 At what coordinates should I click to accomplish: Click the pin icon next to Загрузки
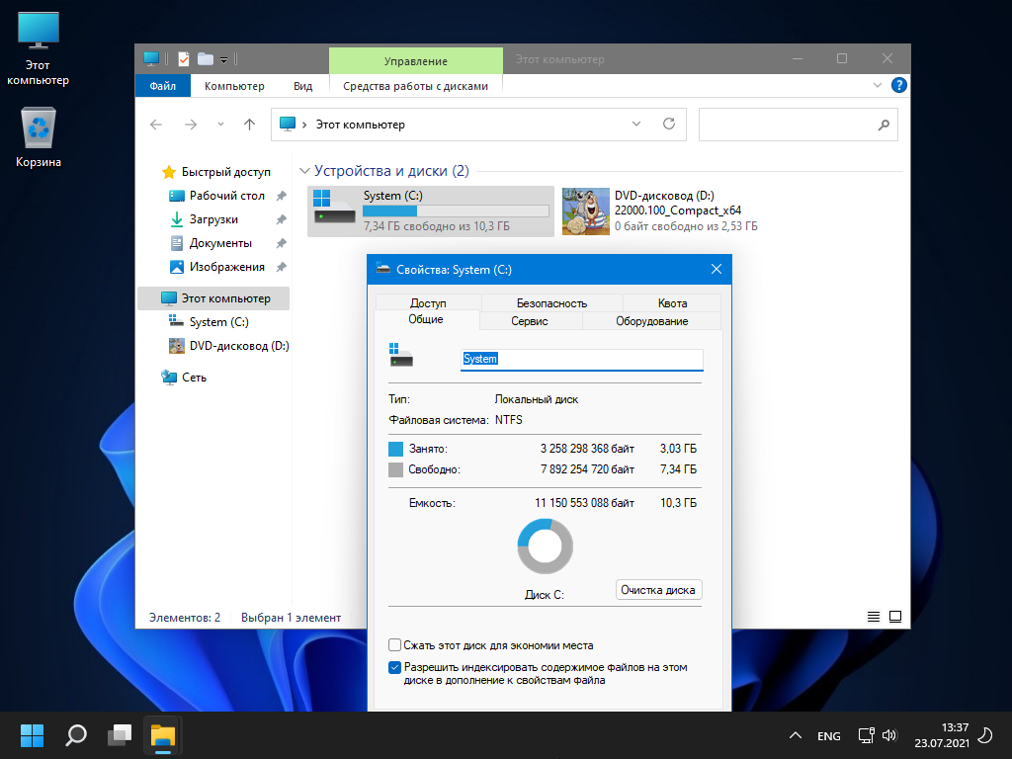(281, 219)
